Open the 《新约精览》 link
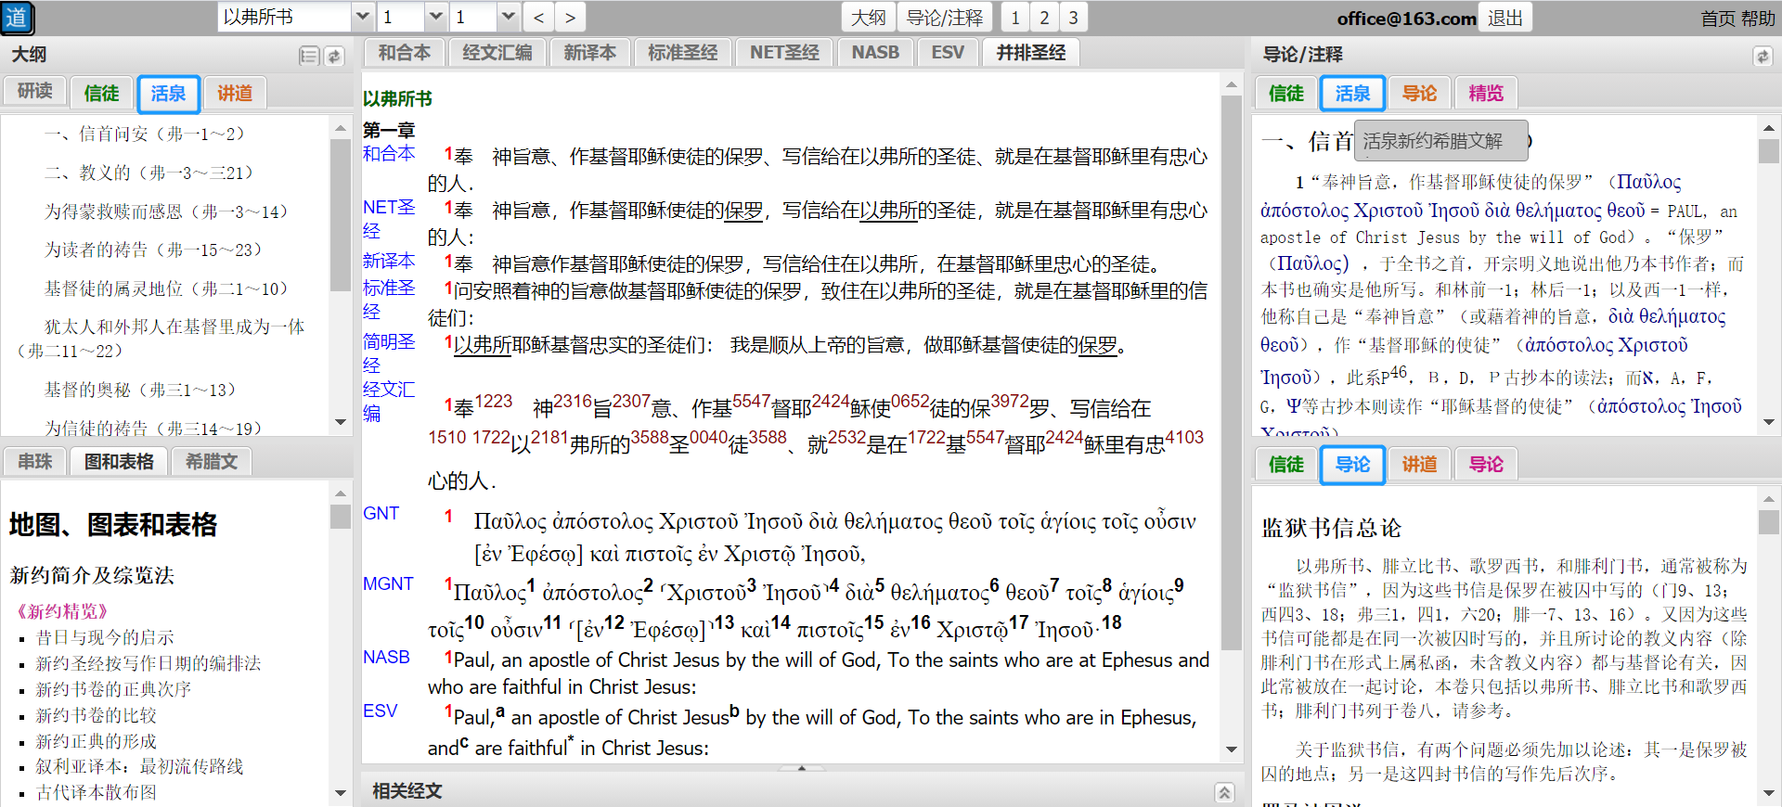 click(x=63, y=611)
